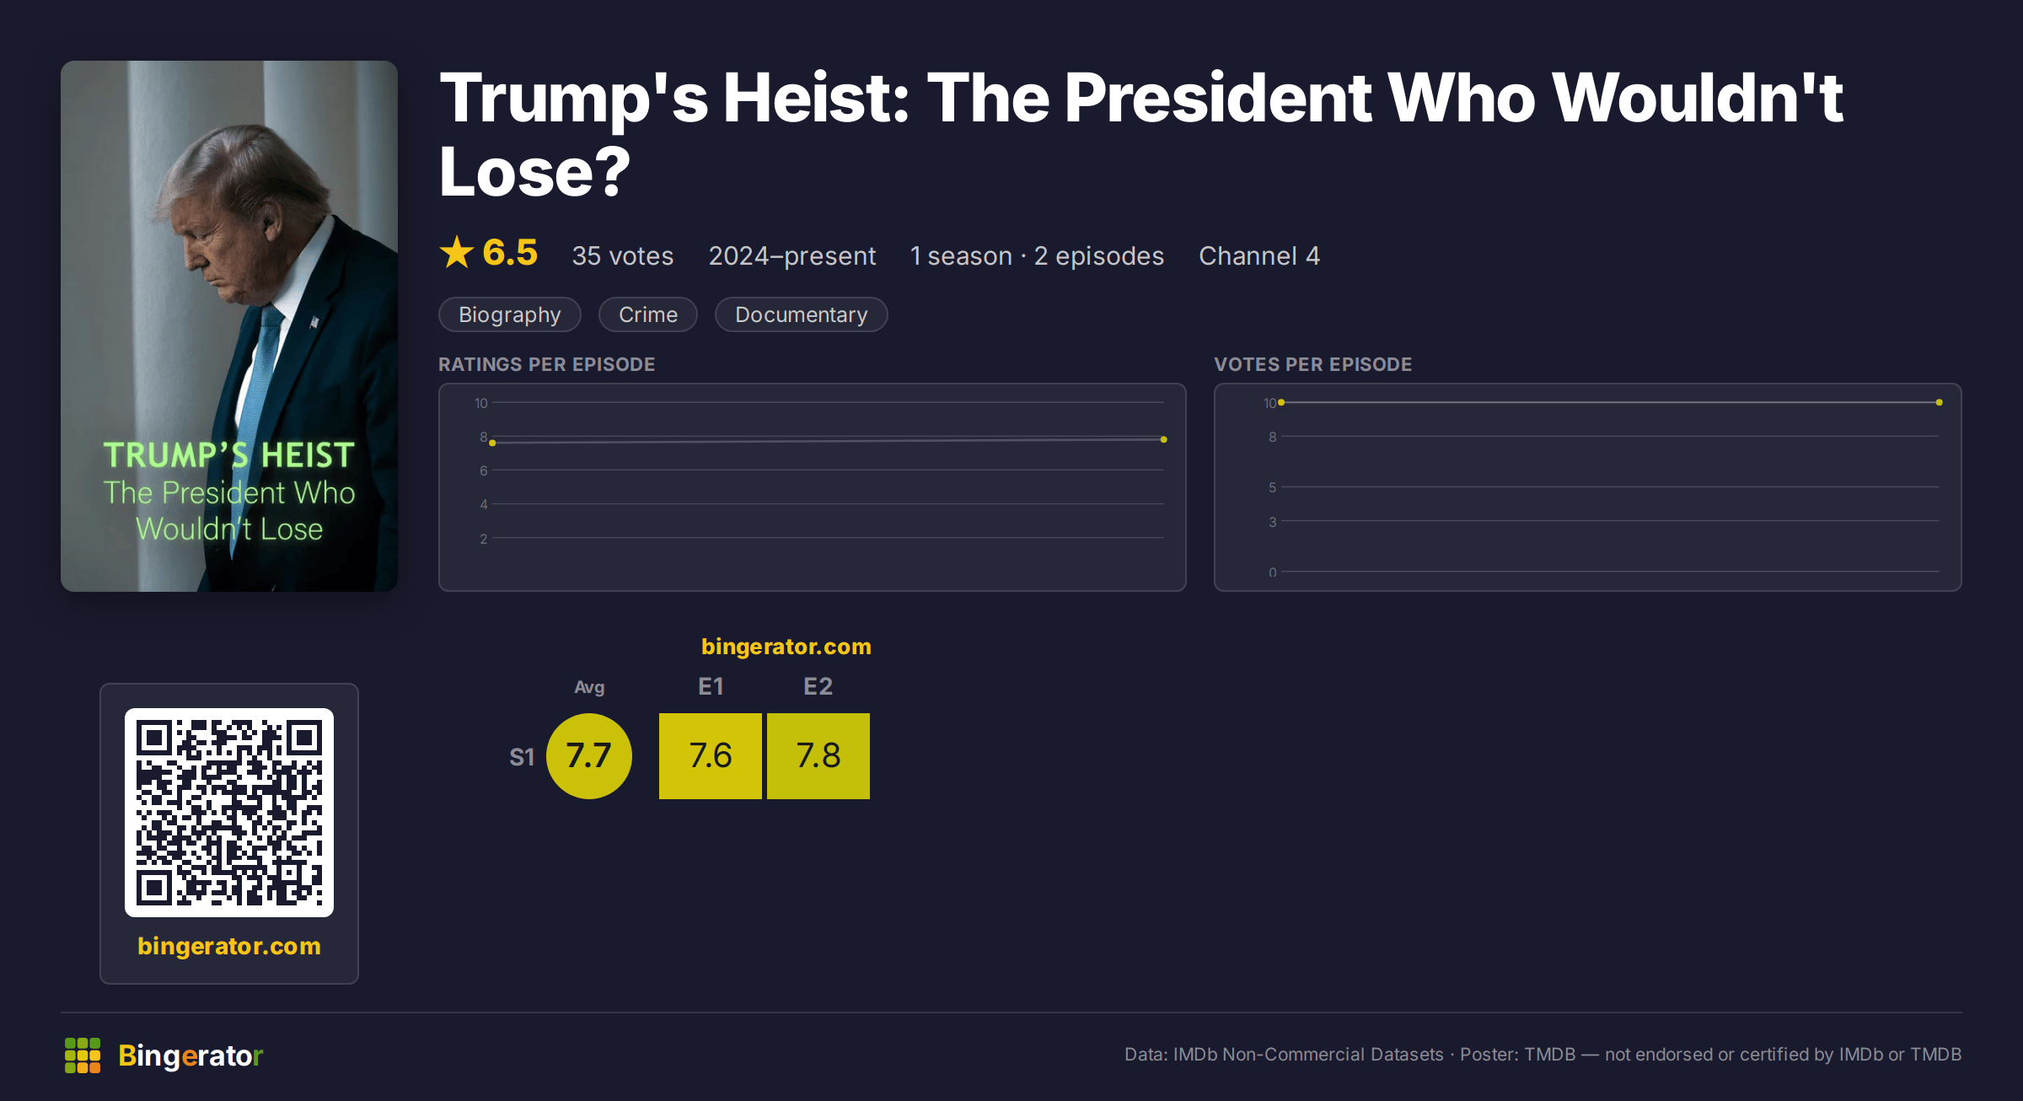Click the E2 rating tile 7.8
This screenshot has height=1101, width=2023.
pos(818,756)
